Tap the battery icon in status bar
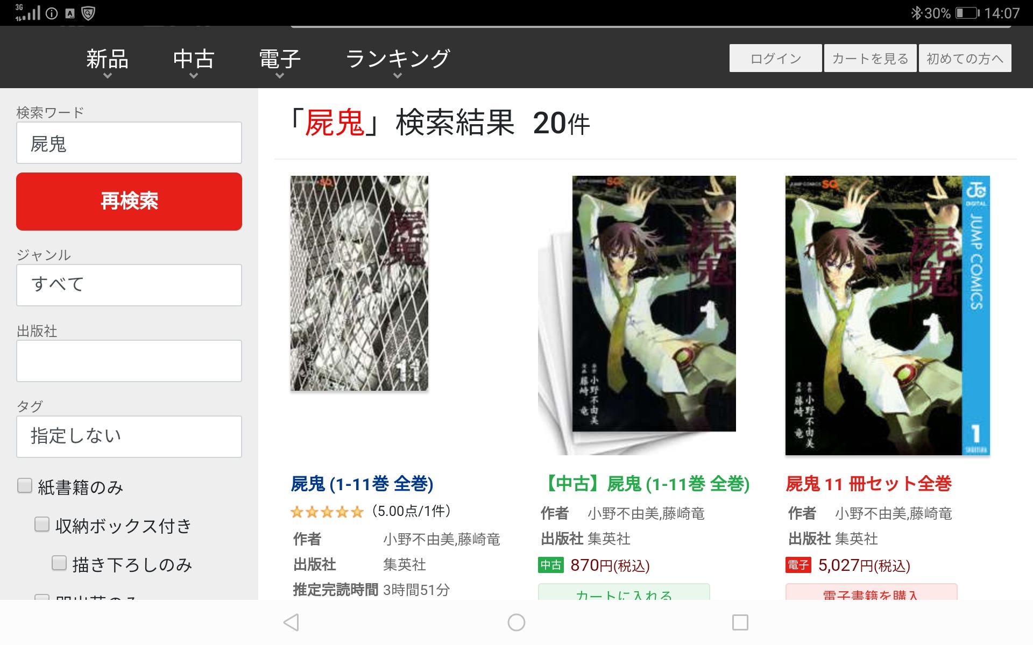This screenshot has width=1033, height=645. 967,13
